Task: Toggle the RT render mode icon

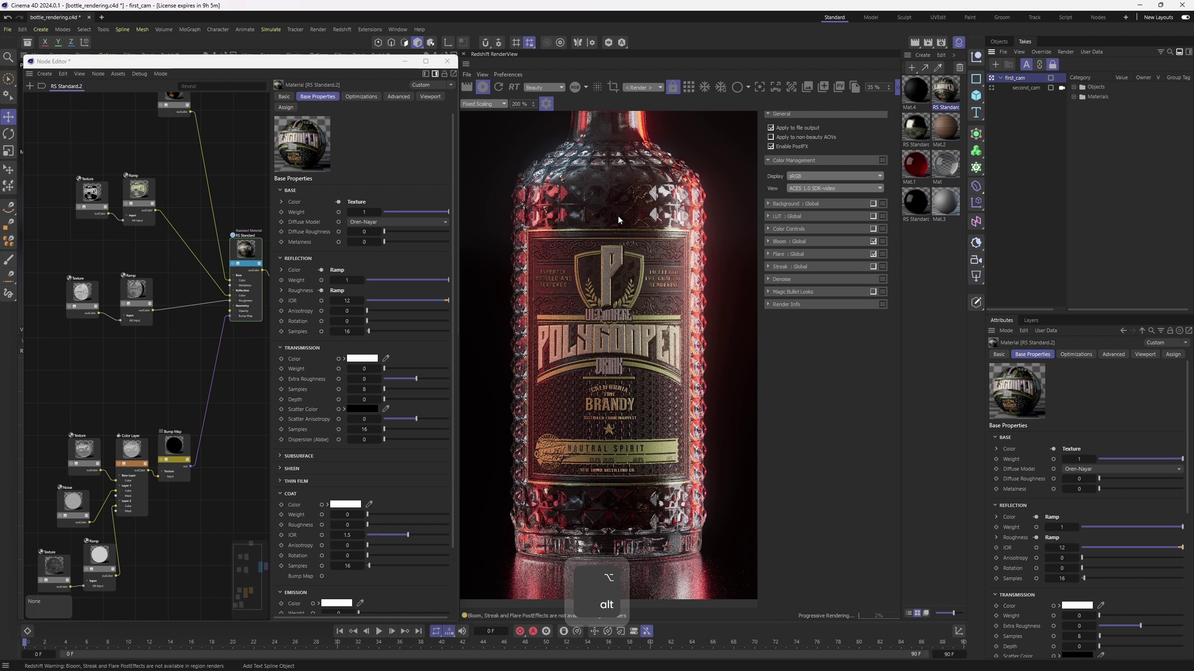Action: point(514,87)
